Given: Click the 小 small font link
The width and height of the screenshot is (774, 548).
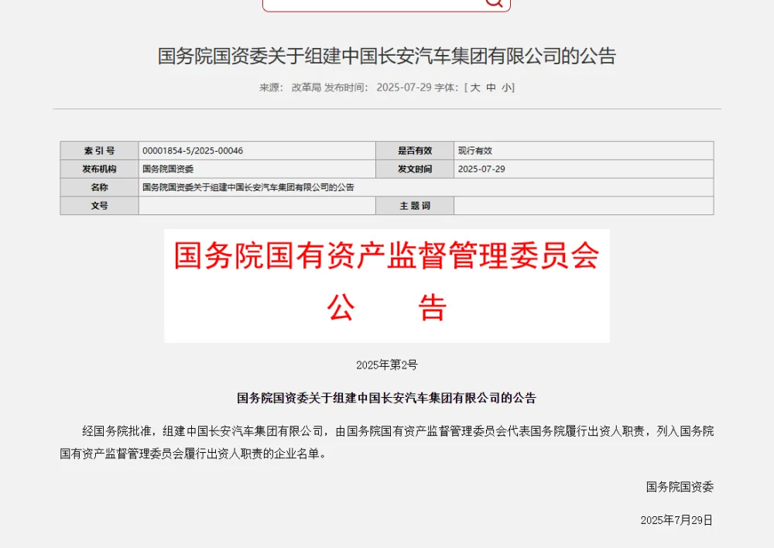Looking at the screenshot, I should [x=509, y=87].
